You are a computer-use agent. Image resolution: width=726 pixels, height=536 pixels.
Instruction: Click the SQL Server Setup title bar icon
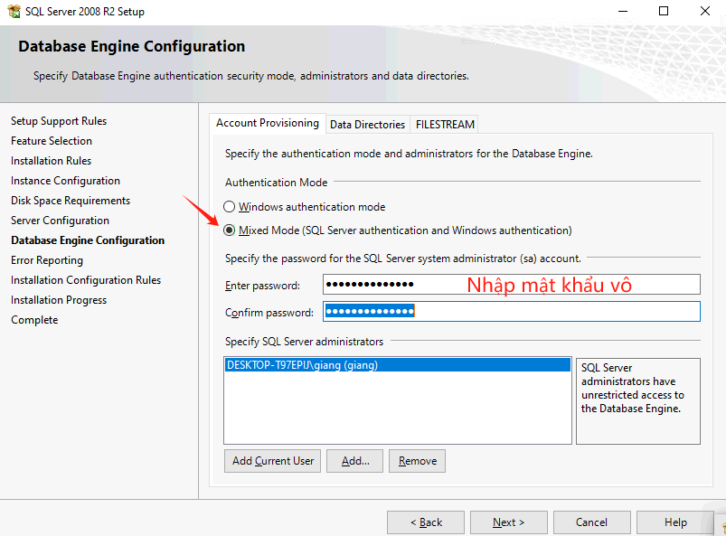pyautogui.click(x=14, y=11)
